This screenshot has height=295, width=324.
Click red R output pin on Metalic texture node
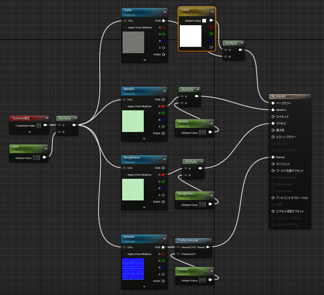pyautogui.click(x=163, y=106)
